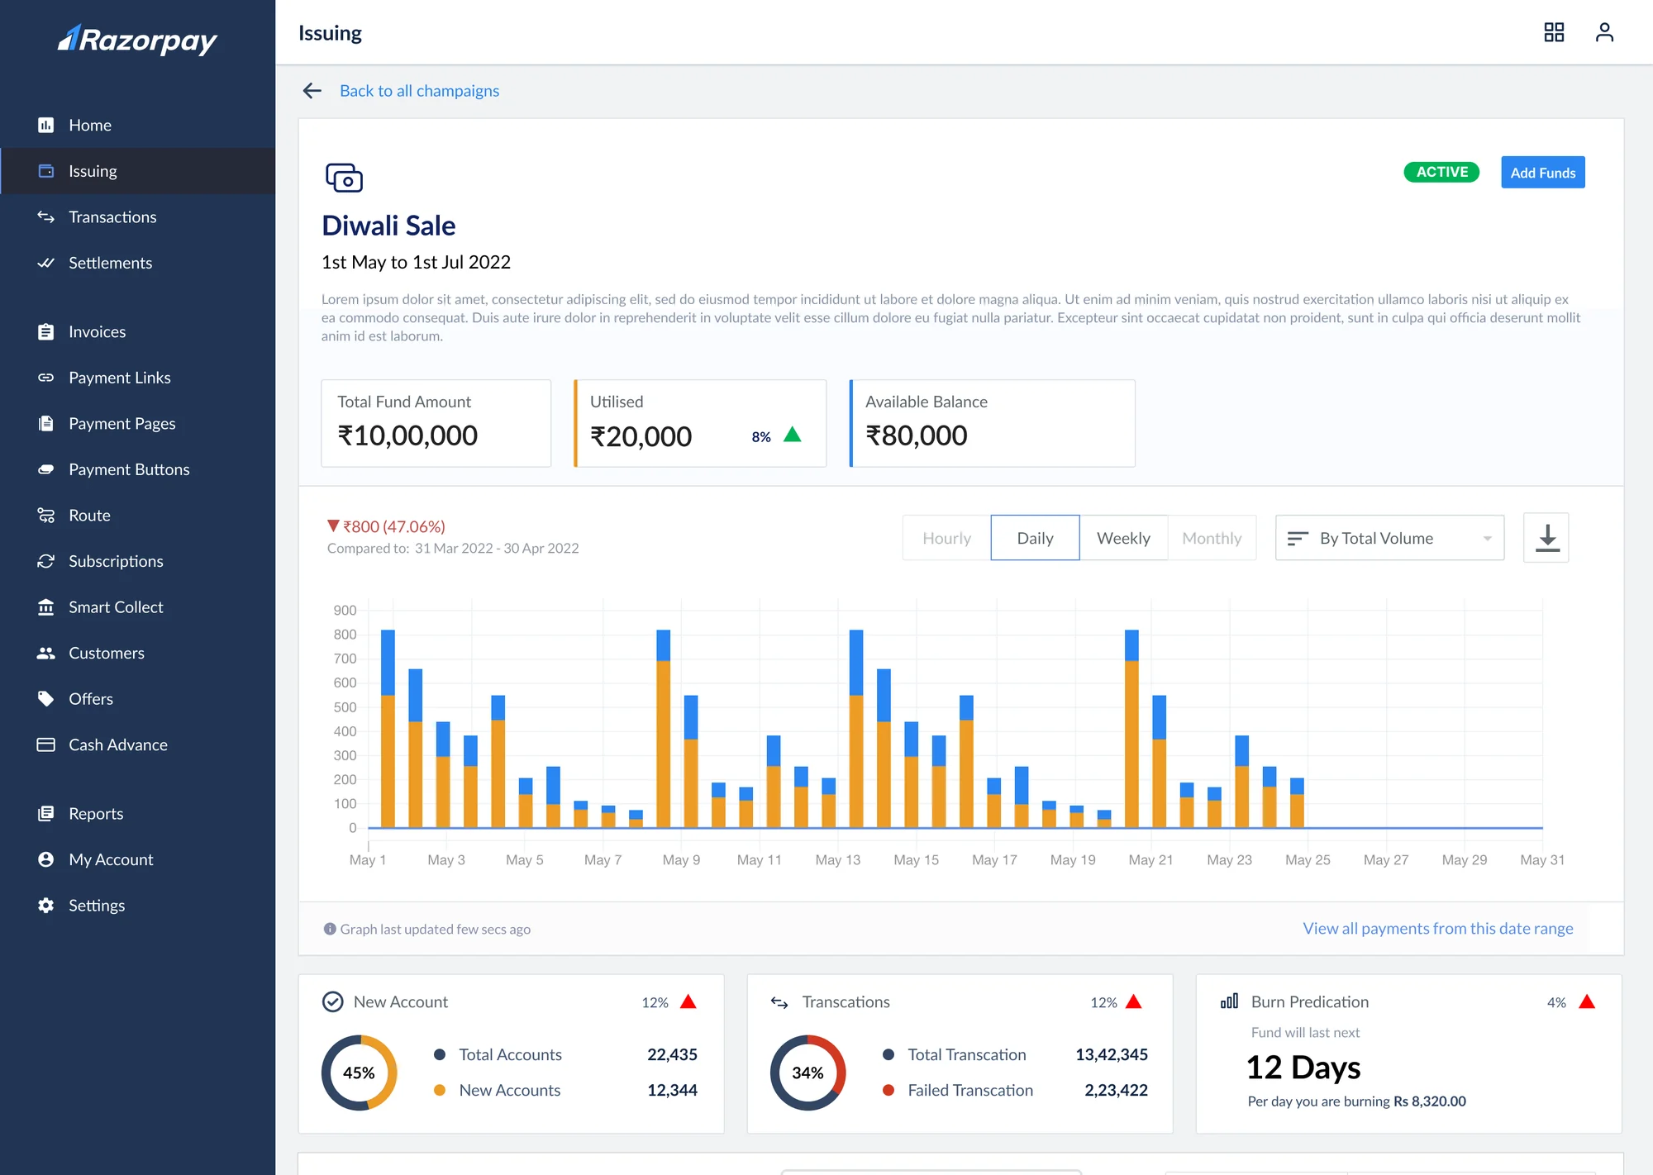
Task: Open Customers in the sidebar
Action: (138, 653)
